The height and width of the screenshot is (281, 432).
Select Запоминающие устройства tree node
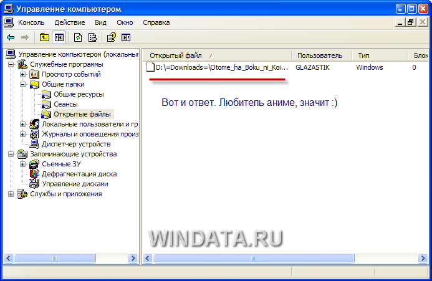coord(74,154)
